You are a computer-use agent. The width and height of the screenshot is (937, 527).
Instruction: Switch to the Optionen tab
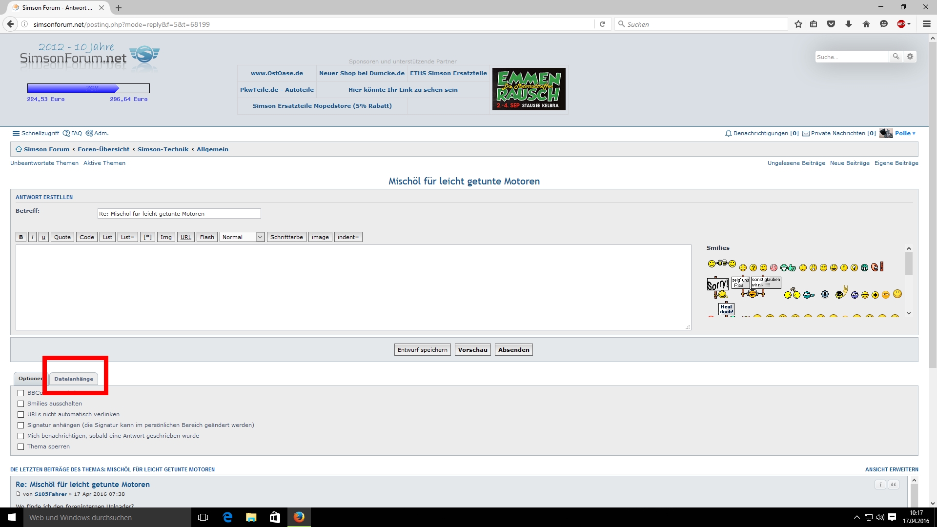30,378
